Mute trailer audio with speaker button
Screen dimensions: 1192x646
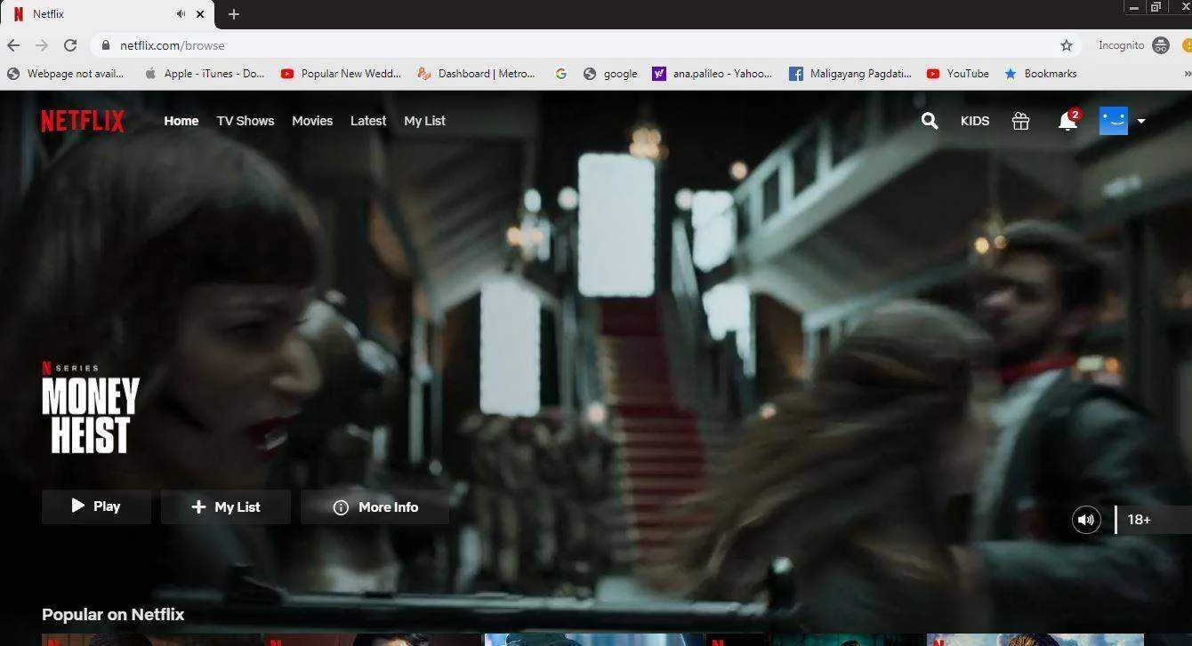(1086, 520)
